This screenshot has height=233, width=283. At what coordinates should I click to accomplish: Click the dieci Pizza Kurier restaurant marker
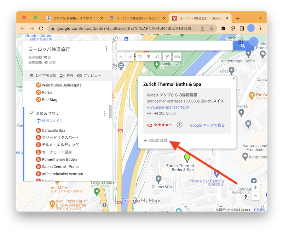point(52,204)
